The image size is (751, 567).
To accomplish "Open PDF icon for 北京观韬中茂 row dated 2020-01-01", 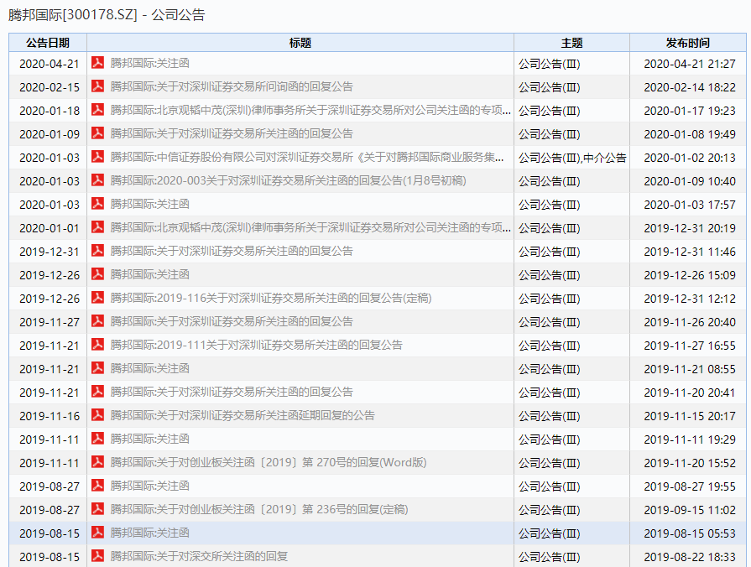I will pos(97,227).
